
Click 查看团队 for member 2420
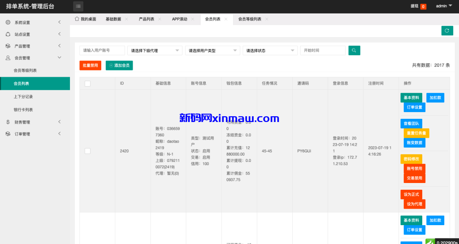coord(411,124)
